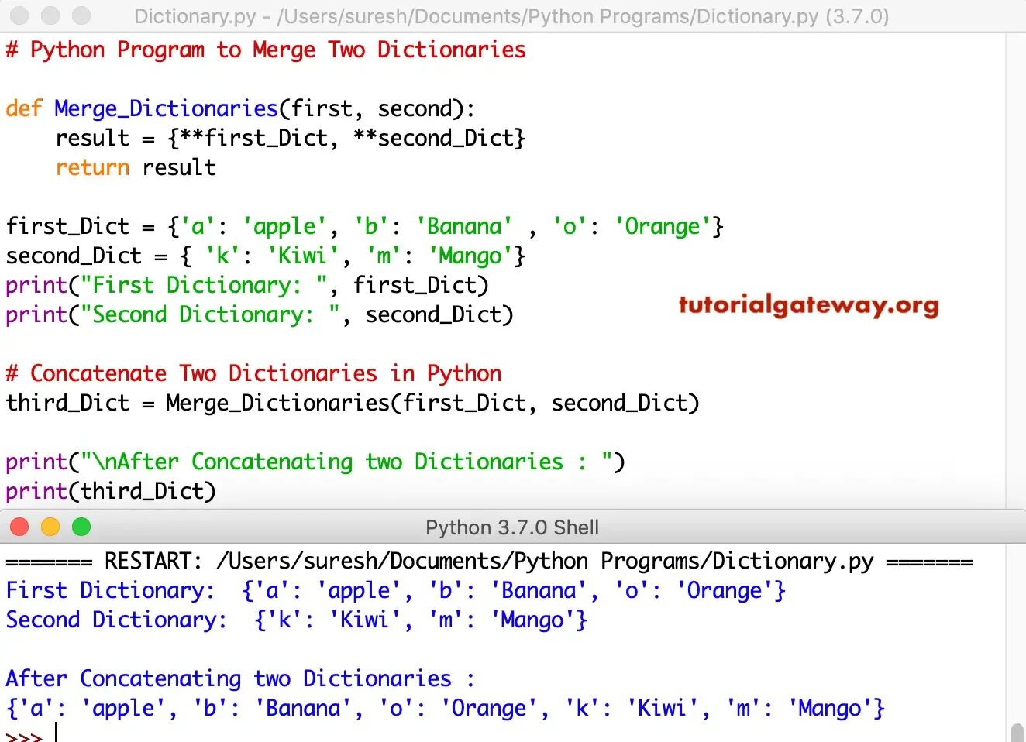Zoom the Python Shell with green button
Image resolution: width=1026 pixels, height=742 pixels.
click(81, 527)
